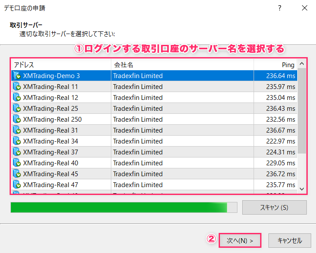
Task: Click the スキャン (S) scan button
Action: (x=274, y=207)
